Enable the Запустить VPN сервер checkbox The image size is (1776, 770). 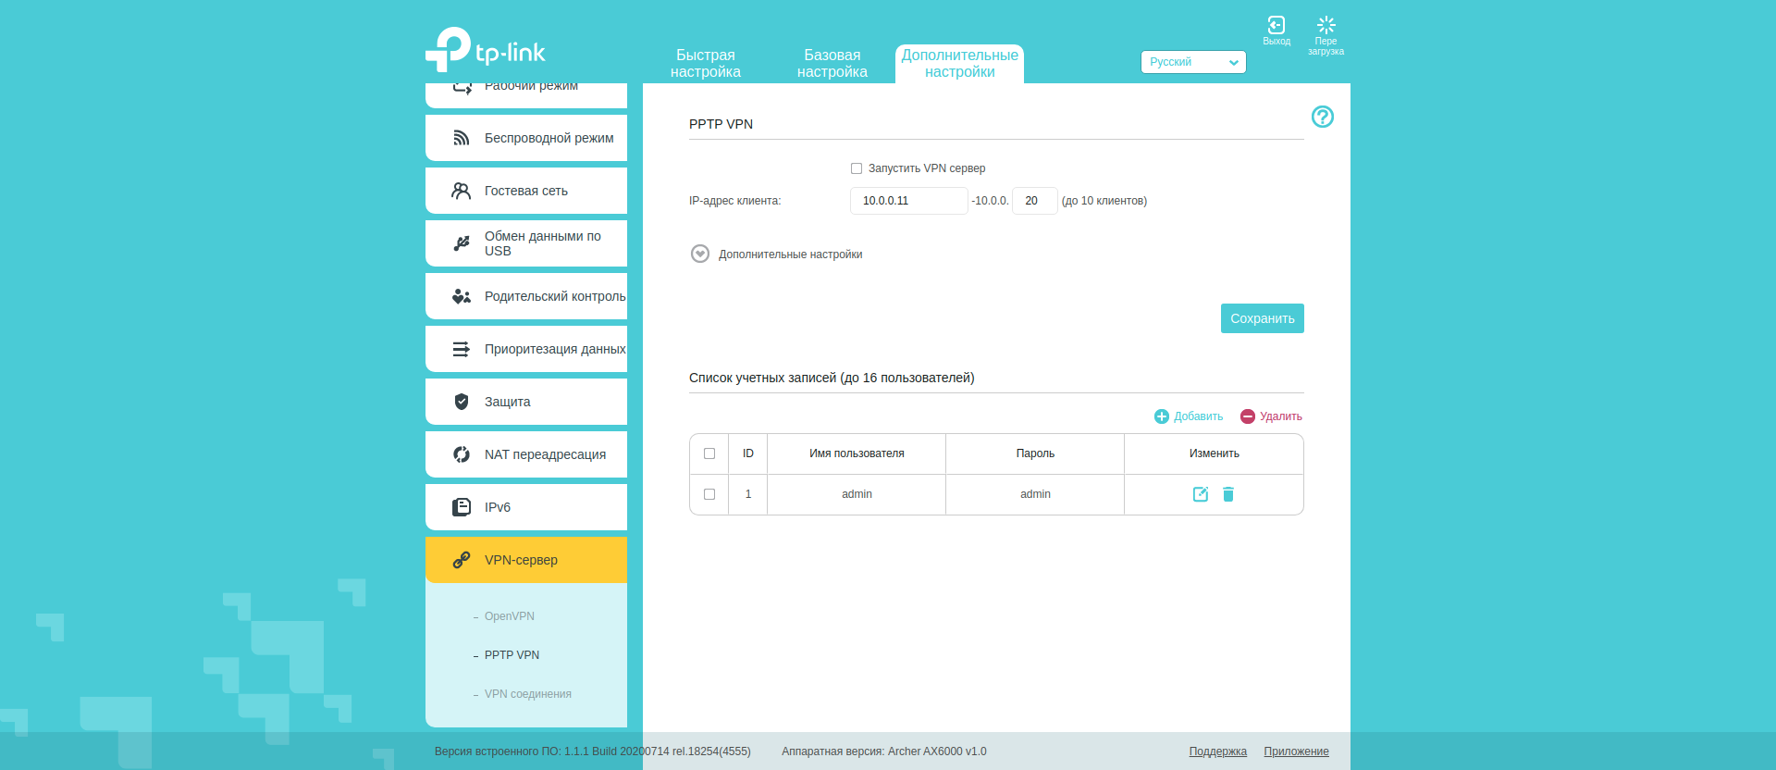pyautogui.click(x=857, y=168)
